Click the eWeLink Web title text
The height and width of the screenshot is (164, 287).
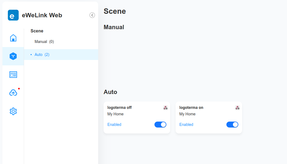pos(42,15)
